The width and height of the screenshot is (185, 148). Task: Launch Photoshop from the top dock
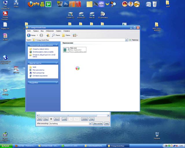[66, 4]
